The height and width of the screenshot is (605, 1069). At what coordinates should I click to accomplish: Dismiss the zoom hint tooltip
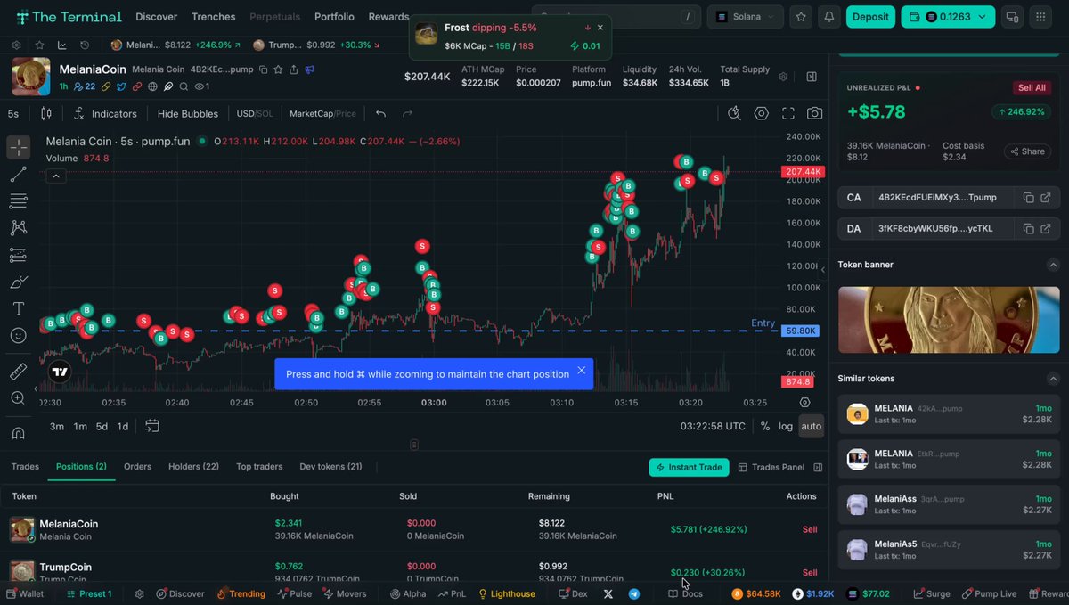pyautogui.click(x=582, y=371)
